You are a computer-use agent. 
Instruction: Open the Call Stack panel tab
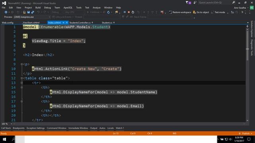(6, 128)
